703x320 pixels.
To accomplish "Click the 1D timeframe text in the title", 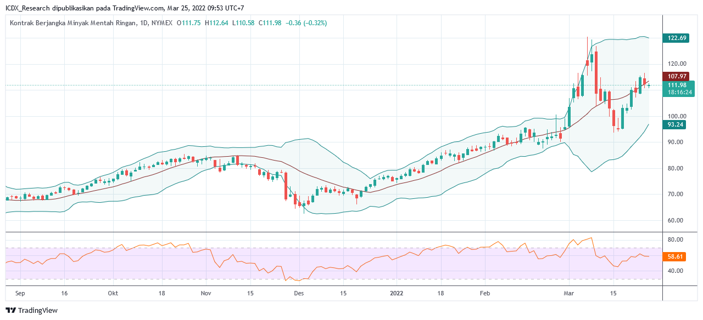I will (x=143, y=23).
